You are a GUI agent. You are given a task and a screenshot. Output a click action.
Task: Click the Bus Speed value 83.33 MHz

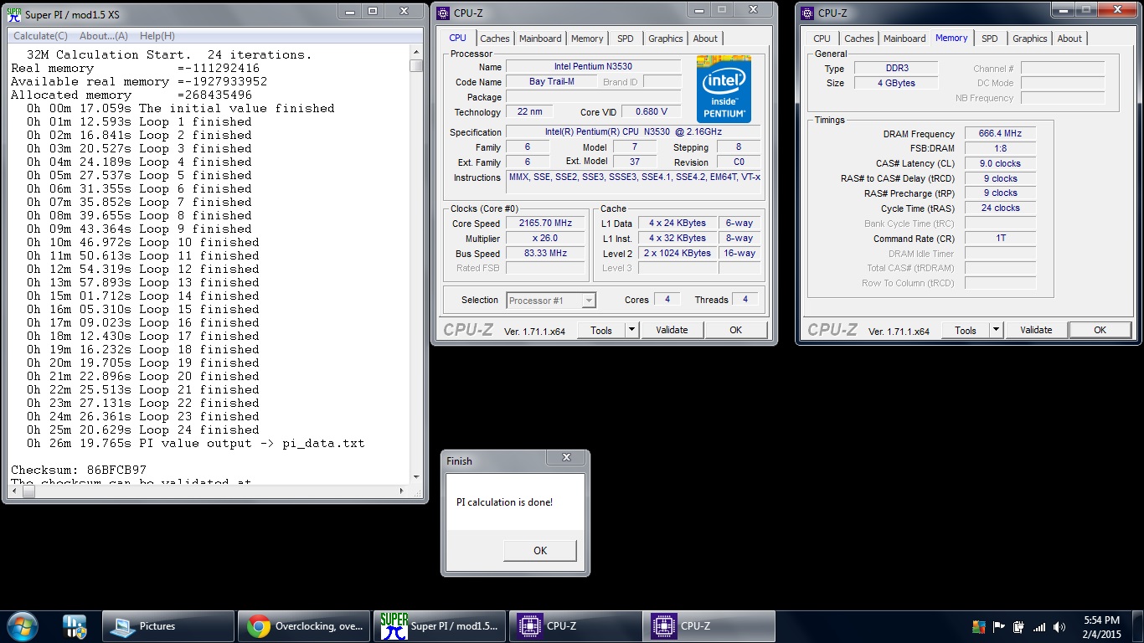[x=545, y=254]
